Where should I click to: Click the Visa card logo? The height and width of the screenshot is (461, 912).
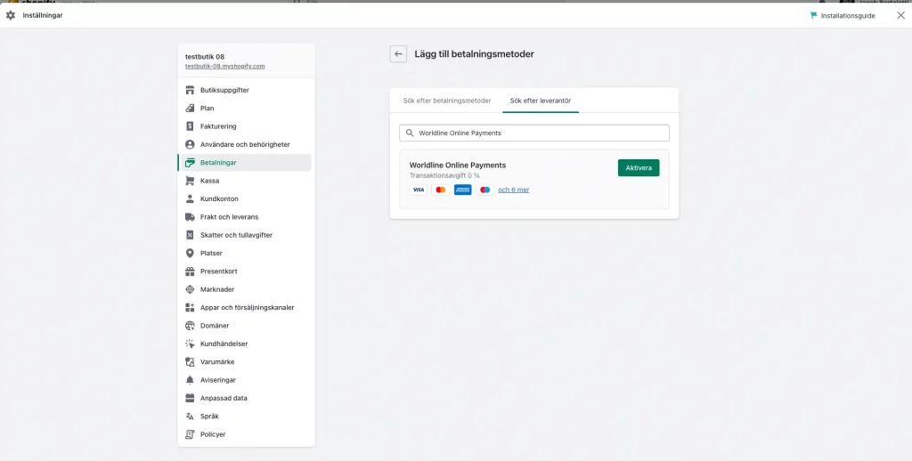coord(419,190)
